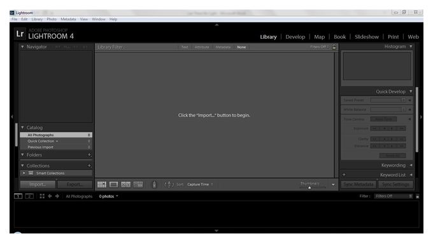Open the Library menu

pos(37,19)
